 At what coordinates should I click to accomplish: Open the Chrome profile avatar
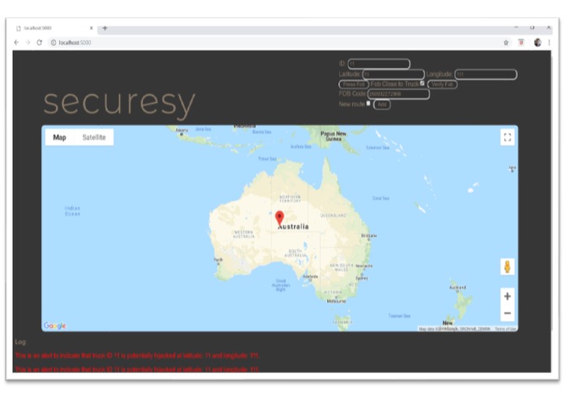click(x=538, y=42)
